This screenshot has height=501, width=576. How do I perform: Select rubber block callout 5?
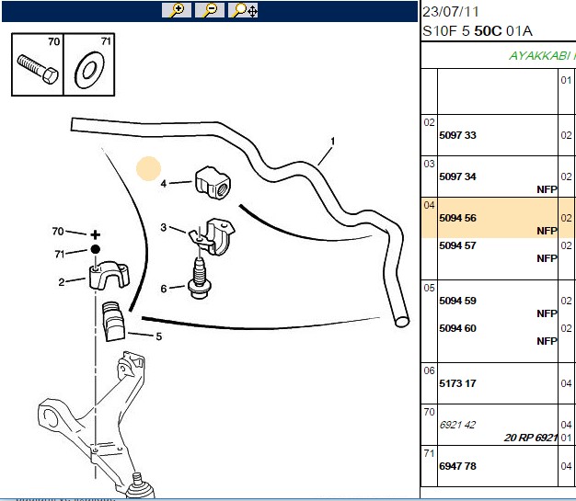click(158, 336)
